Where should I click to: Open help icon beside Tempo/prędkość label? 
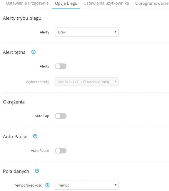click(47, 185)
